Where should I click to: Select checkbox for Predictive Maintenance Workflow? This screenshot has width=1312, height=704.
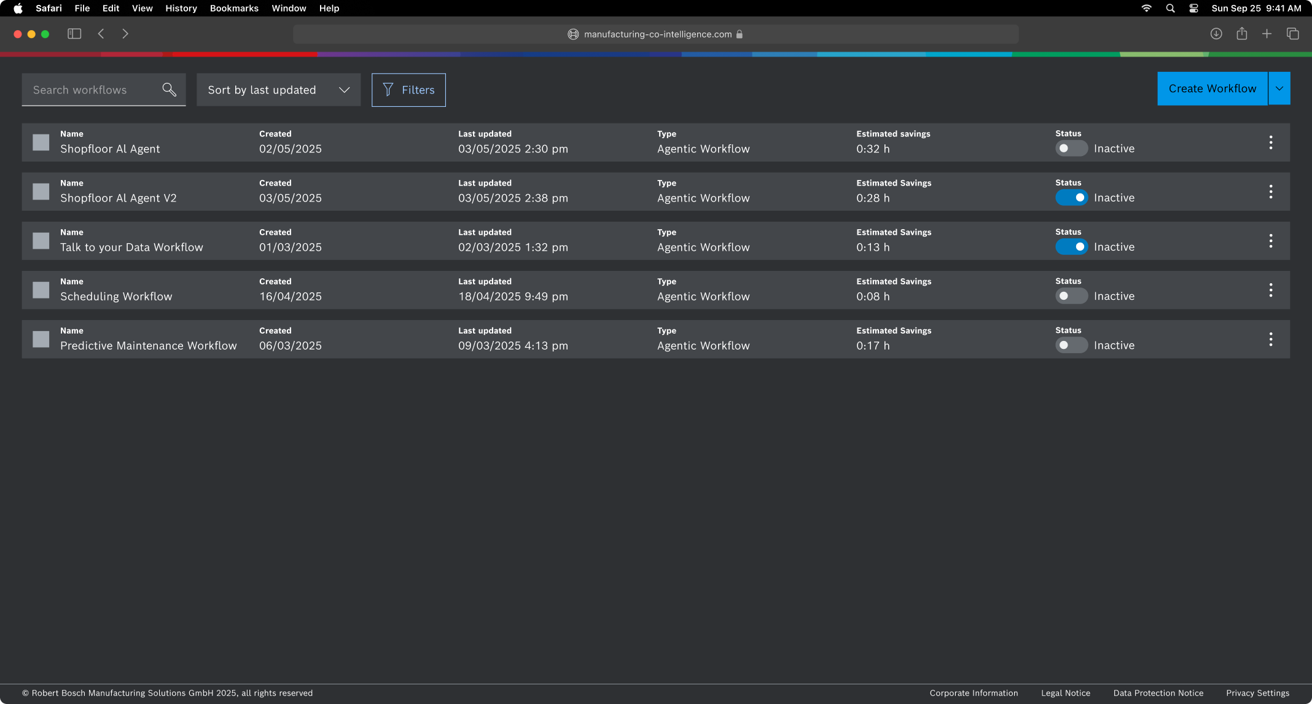point(41,339)
